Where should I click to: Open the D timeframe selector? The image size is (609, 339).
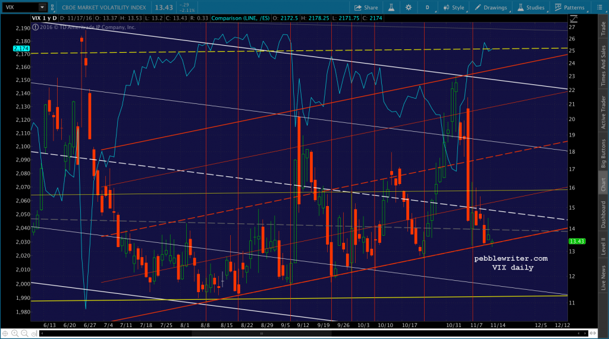pos(428,7)
